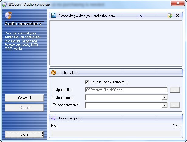This screenshot has width=187, height=142.
Task: Click the Audio converter heading
Action: click(x=23, y=24)
